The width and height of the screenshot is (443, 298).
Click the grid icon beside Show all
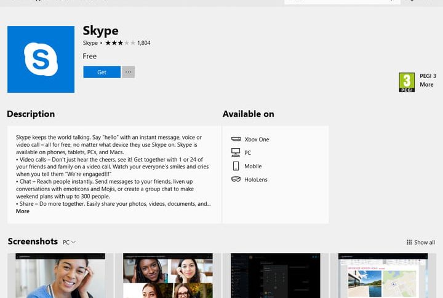[x=409, y=242]
